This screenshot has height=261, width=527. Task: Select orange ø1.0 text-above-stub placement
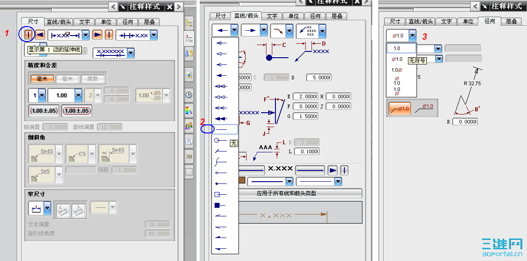coord(399,109)
